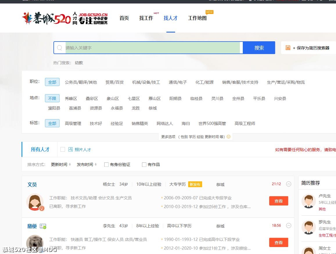
Task: Filter location by 龙胜
Action: (136, 108)
